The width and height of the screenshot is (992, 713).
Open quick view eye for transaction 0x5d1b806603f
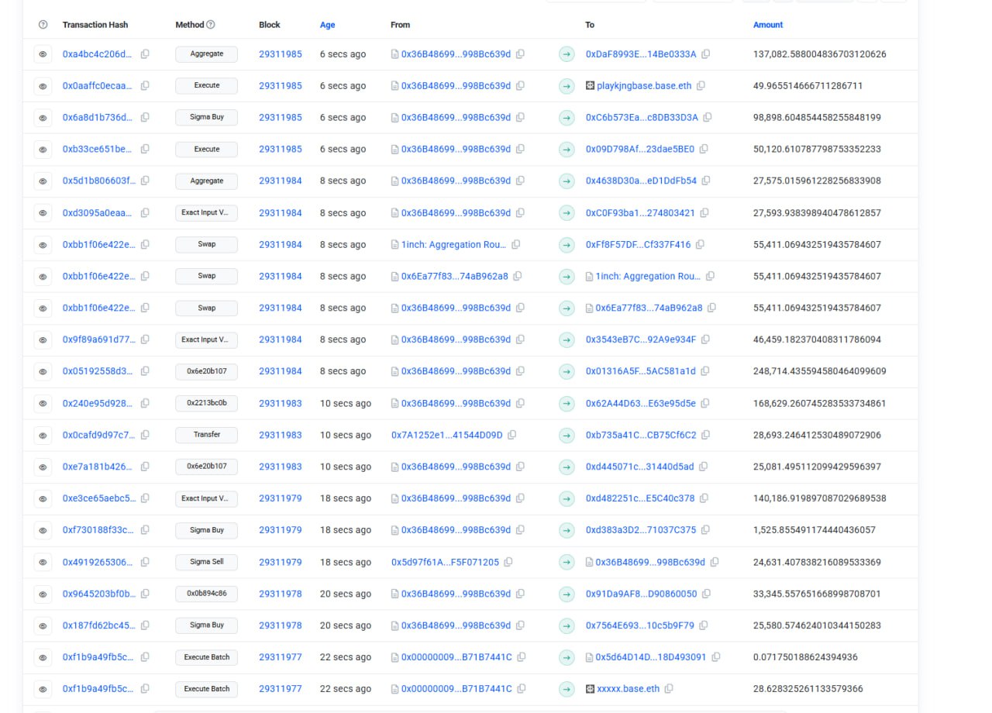pos(43,181)
